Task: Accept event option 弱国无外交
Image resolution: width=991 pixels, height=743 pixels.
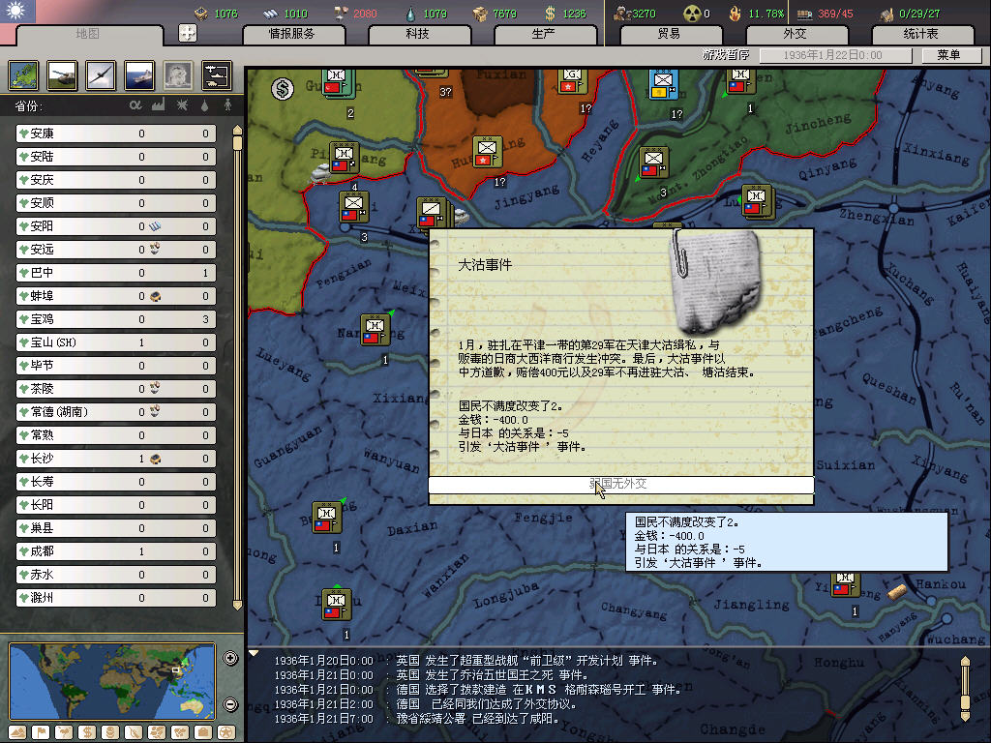Action: (620, 485)
